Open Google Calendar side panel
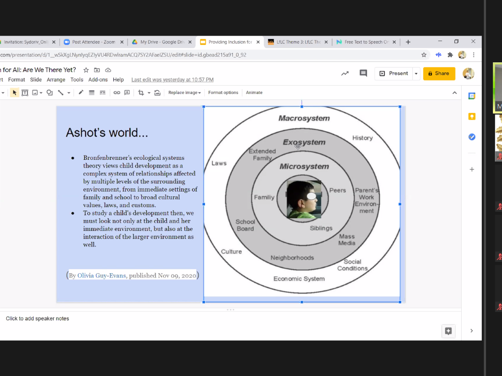 (x=472, y=96)
